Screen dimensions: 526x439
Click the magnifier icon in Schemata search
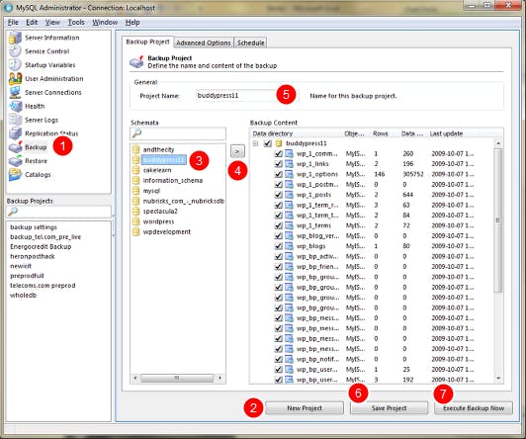pos(136,133)
